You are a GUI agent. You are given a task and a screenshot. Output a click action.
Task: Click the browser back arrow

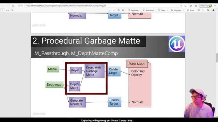[x=3, y=6]
